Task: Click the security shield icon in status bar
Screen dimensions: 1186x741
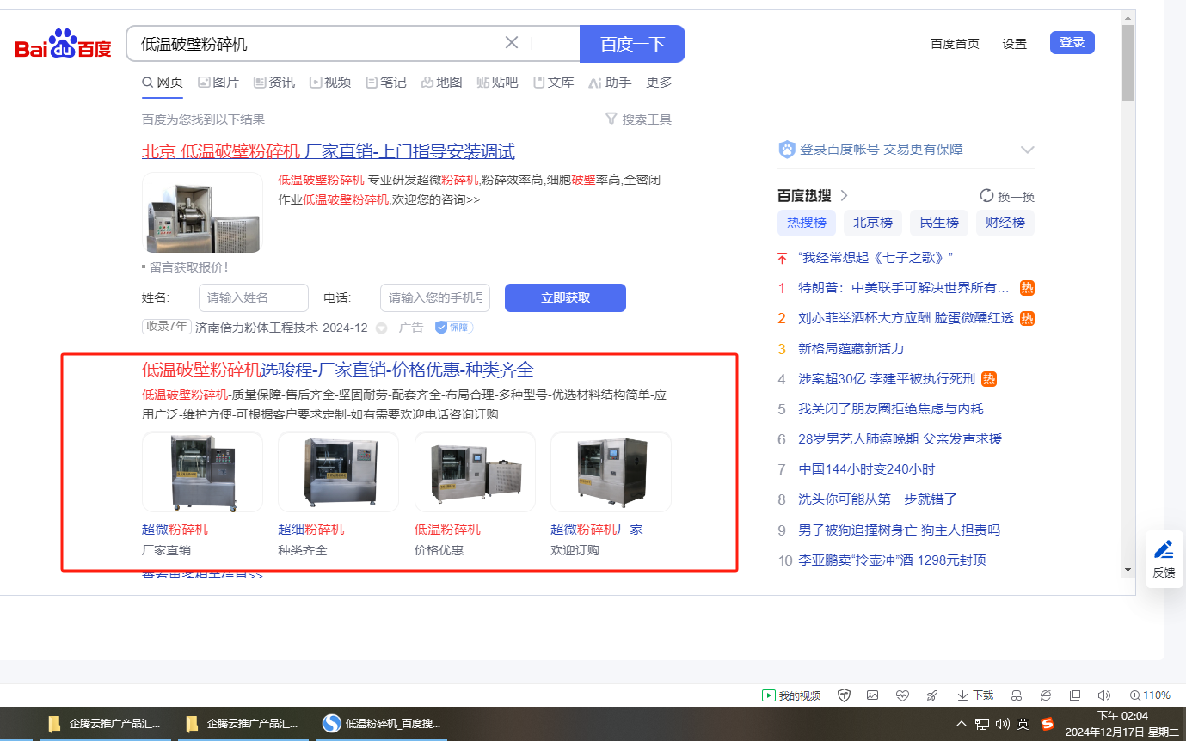Action: 845,695
